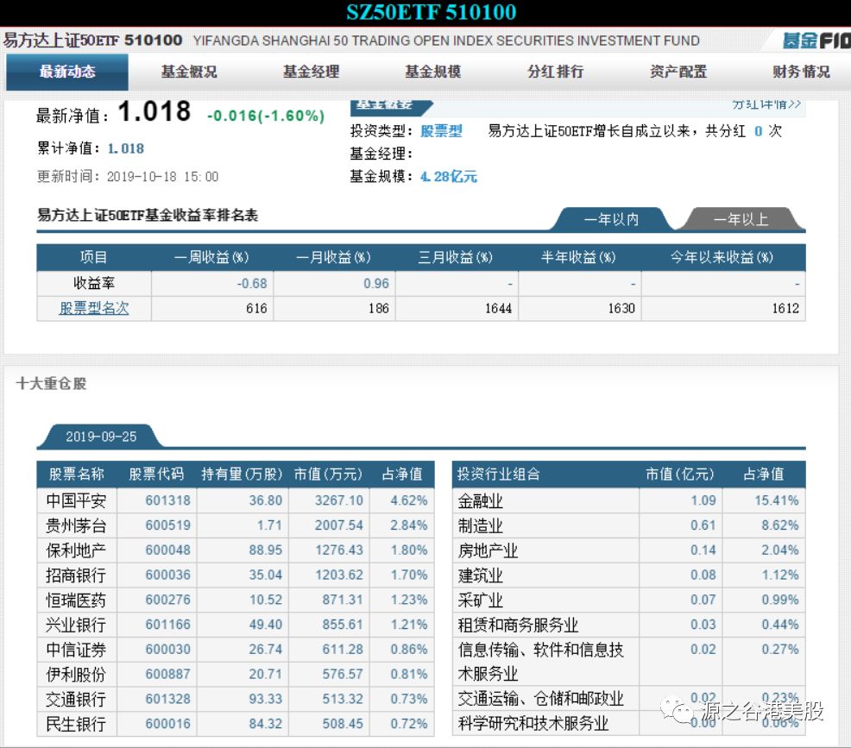Click the 中信证券 stock name

click(76, 650)
